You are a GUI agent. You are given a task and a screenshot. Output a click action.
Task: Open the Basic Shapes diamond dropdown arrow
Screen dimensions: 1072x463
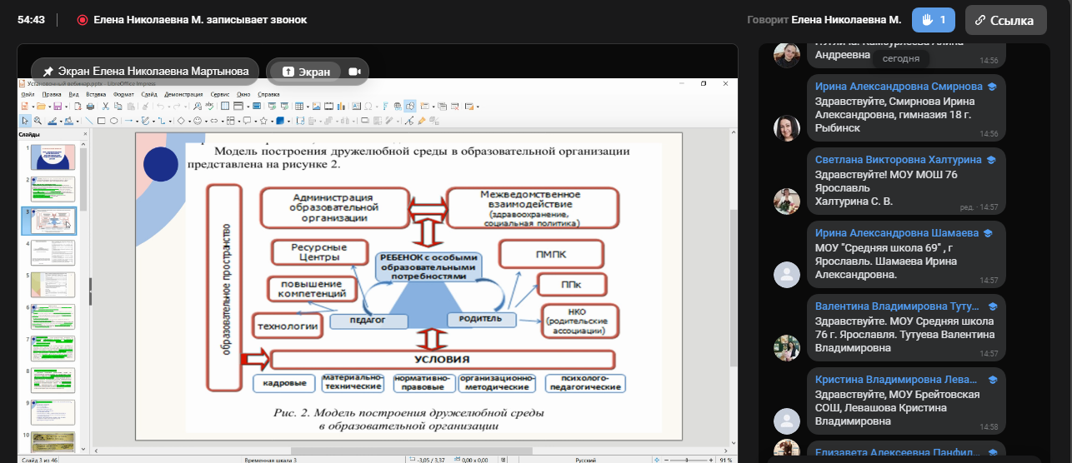[190, 121]
